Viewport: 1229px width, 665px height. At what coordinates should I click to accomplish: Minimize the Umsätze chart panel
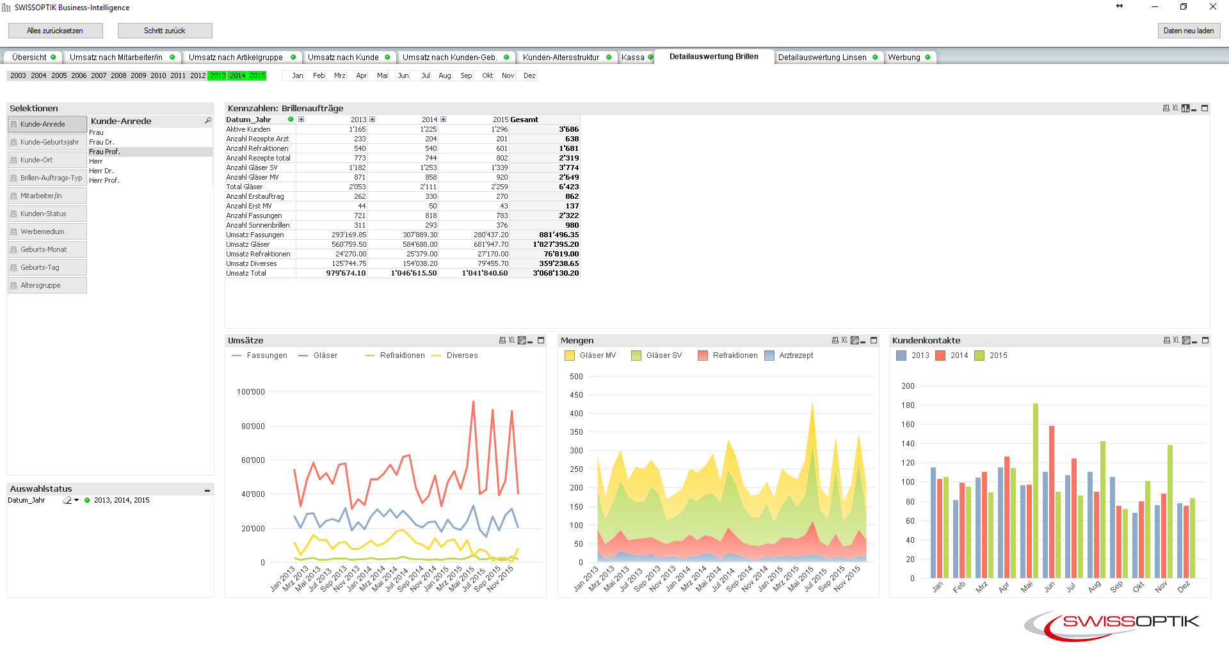pyautogui.click(x=530, y=341)
